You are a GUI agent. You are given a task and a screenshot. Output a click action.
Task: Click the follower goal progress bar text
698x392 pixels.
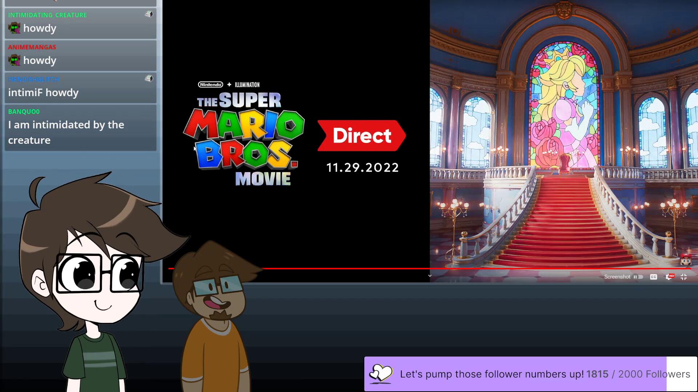pyautogui.click(x=545, y=374)
